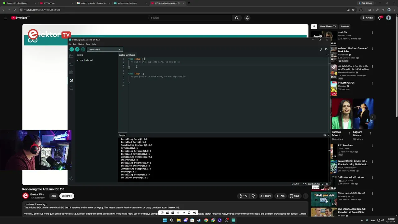Open the File menu in Arduino IDE

[70, 44]
